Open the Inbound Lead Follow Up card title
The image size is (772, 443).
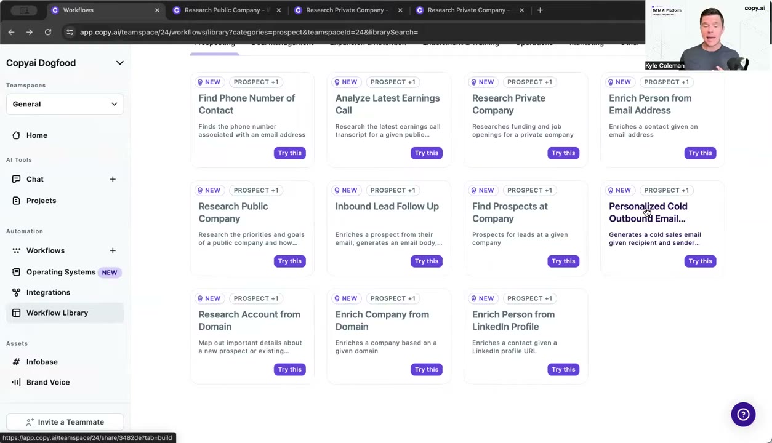[x=387, y=206]
